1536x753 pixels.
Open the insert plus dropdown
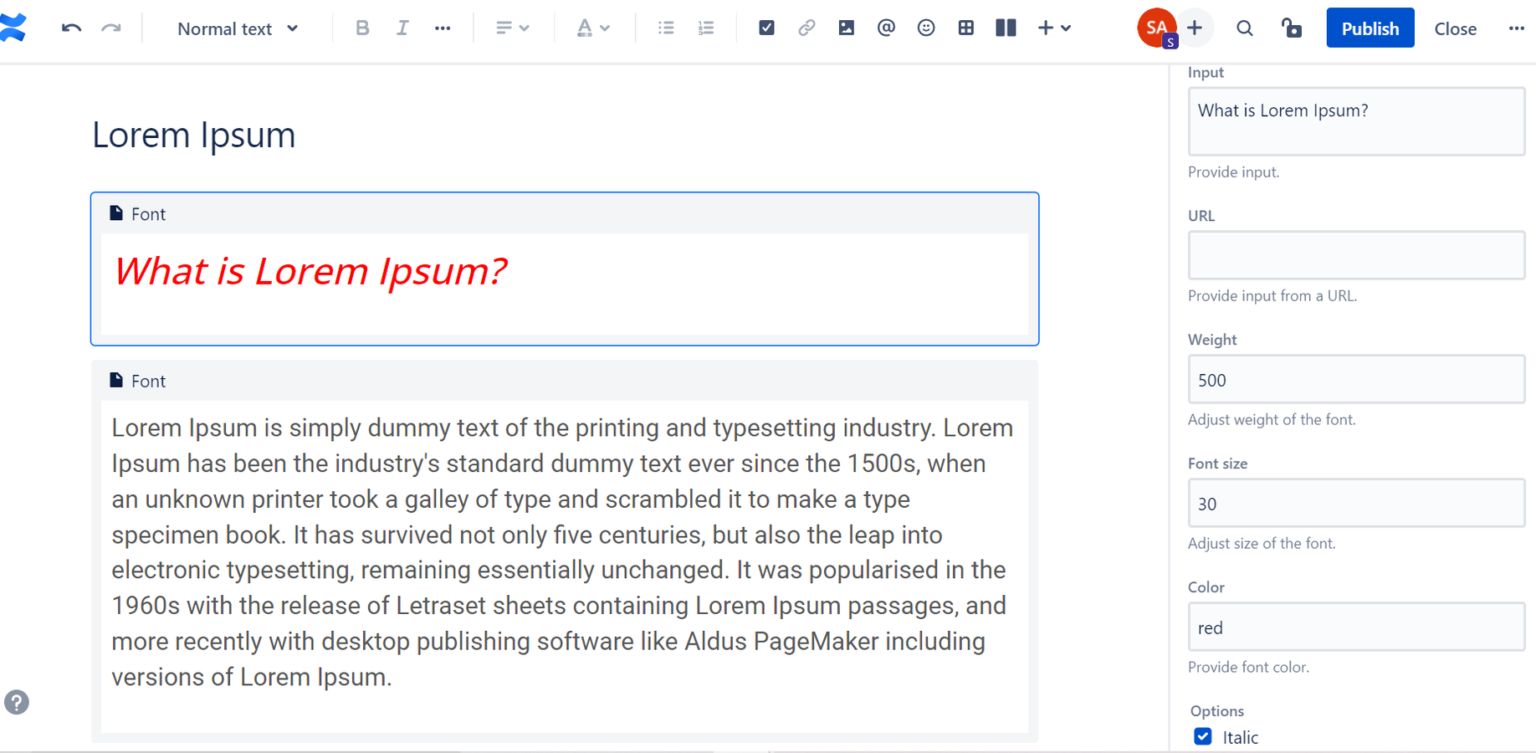[x=1054, y=28]
